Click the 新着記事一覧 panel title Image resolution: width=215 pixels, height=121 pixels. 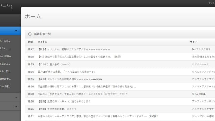[x=43, y=34]
